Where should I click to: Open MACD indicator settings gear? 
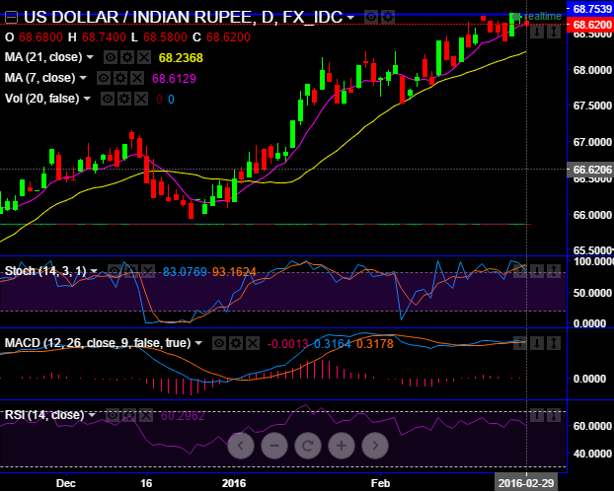pyautogui.click(x=236, y=343)
